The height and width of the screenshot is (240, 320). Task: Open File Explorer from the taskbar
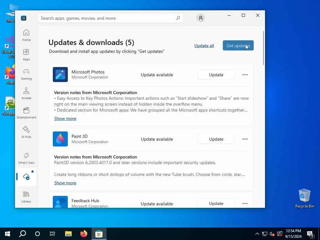tap(68, 234)
